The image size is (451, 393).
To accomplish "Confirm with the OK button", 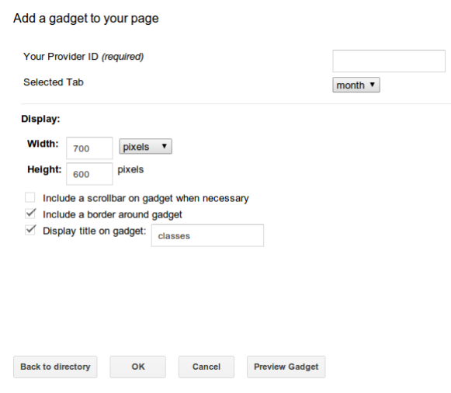I will [x=137, y=367].
